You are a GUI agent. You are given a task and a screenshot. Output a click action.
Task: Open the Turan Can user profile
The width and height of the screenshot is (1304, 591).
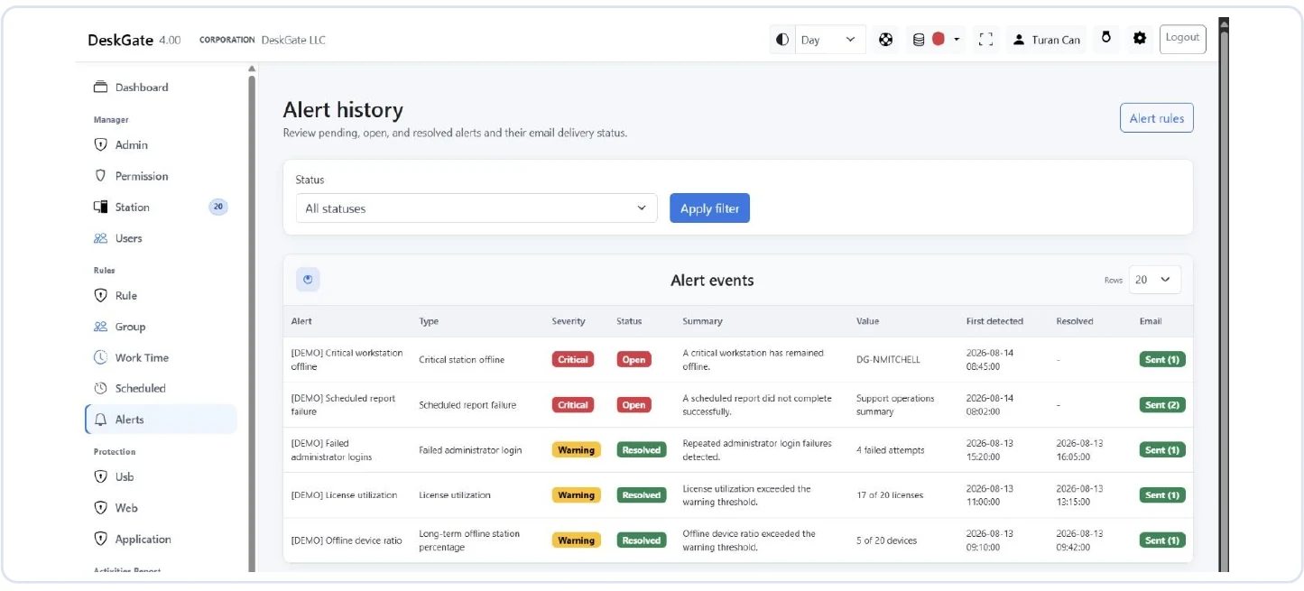click(x=1047, y=40)
